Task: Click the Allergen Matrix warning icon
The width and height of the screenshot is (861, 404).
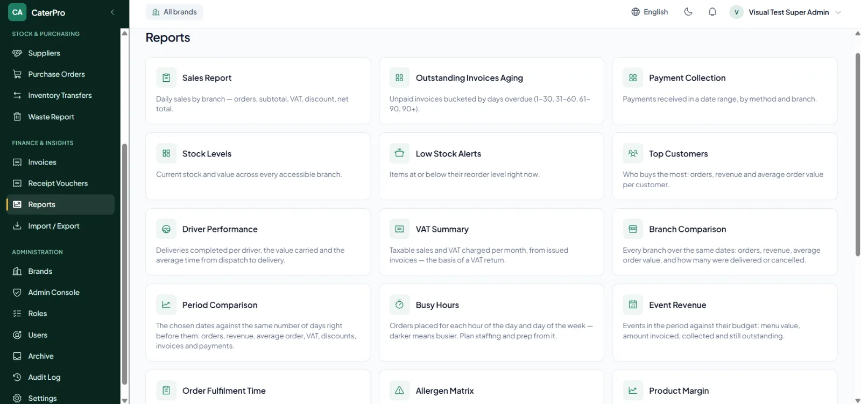Action: [399, 391]
